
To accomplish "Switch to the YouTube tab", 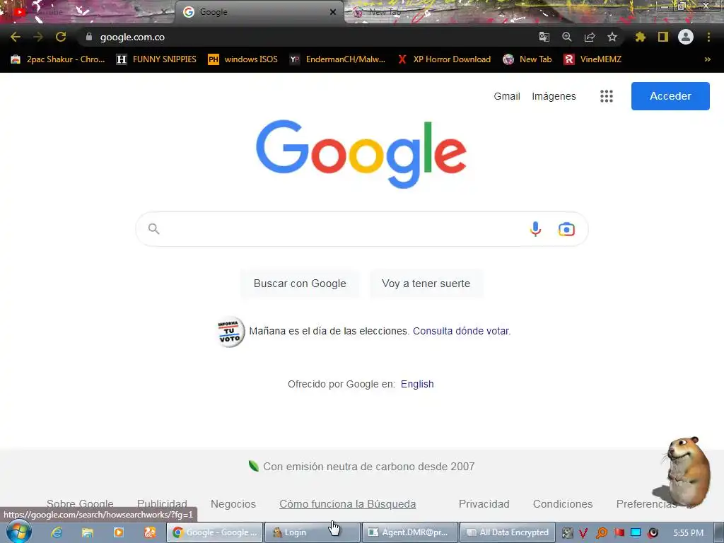I will point(88,12).
